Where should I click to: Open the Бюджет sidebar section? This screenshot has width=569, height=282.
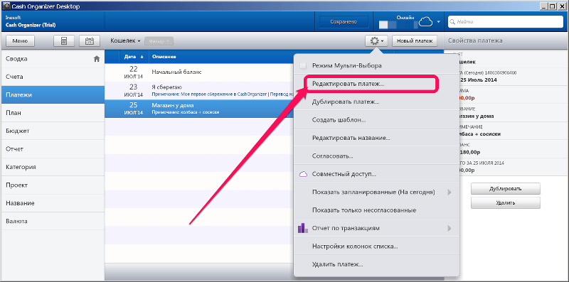(52, 131)
